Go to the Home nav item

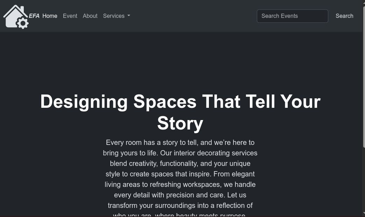tap(50, 16)
